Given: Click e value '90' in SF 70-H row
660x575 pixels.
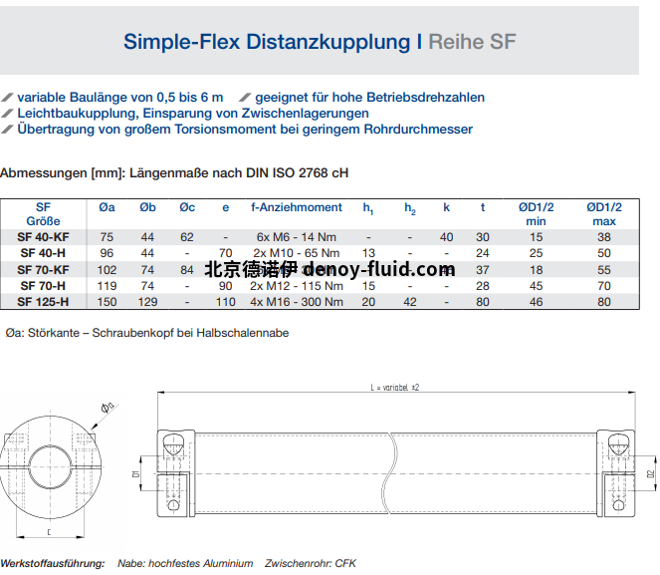Looking at the screenshot, I should point(226,286).
